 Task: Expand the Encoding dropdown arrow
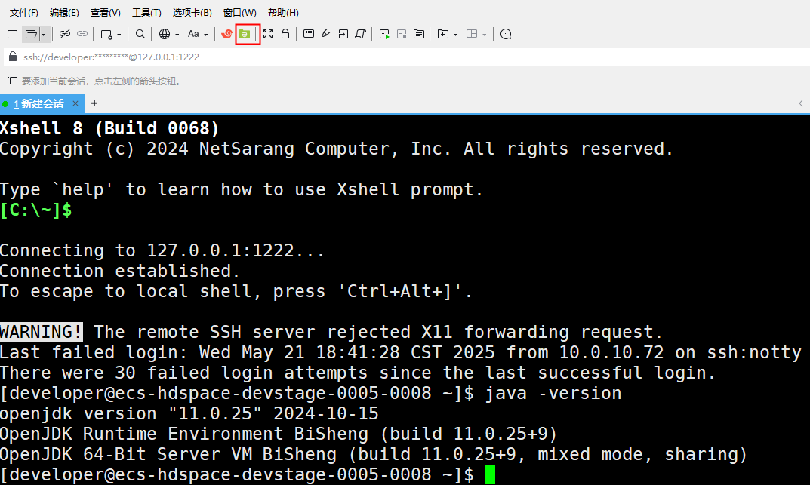click(x=177, y=35)
